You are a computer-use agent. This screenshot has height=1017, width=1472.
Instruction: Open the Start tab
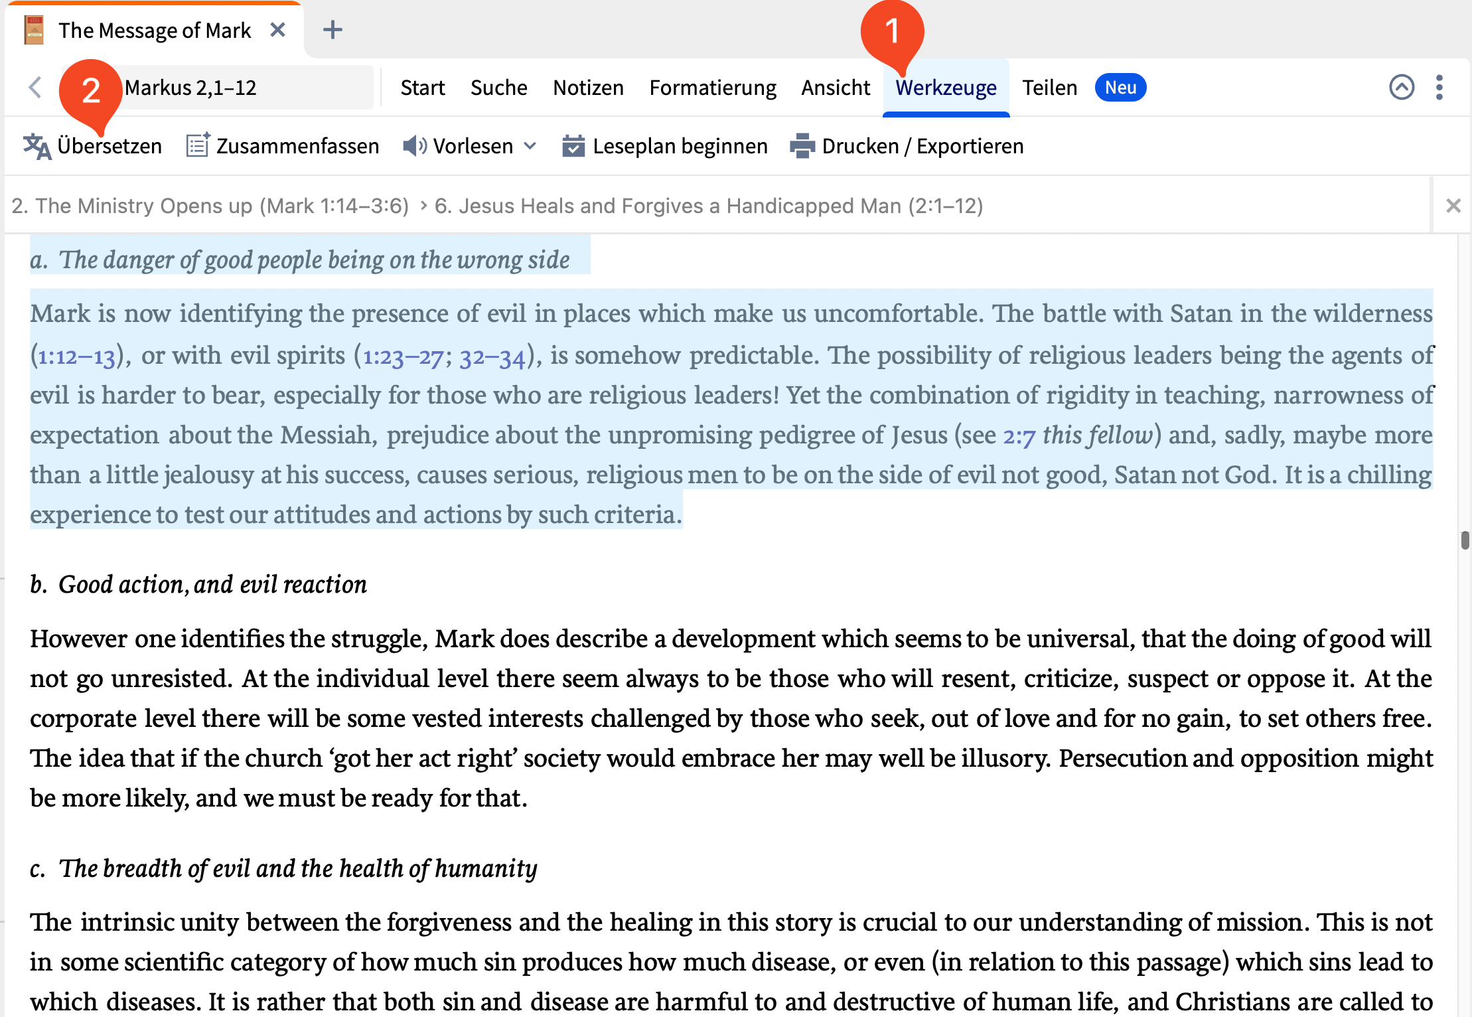pos(423,88)
